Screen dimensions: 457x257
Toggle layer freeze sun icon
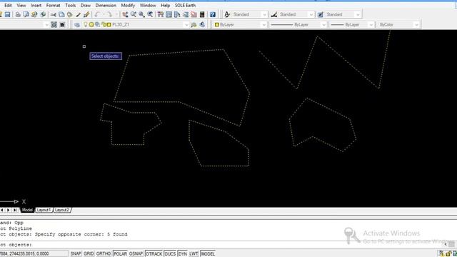pyautogui.click(x=91, y=25)
